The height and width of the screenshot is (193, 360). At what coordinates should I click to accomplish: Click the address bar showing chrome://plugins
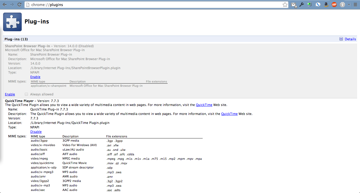click(x=157, y=4)
